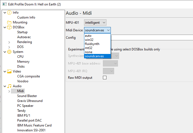Click the Video picture icon
This screenshot has height=133, width=193.
9,71
